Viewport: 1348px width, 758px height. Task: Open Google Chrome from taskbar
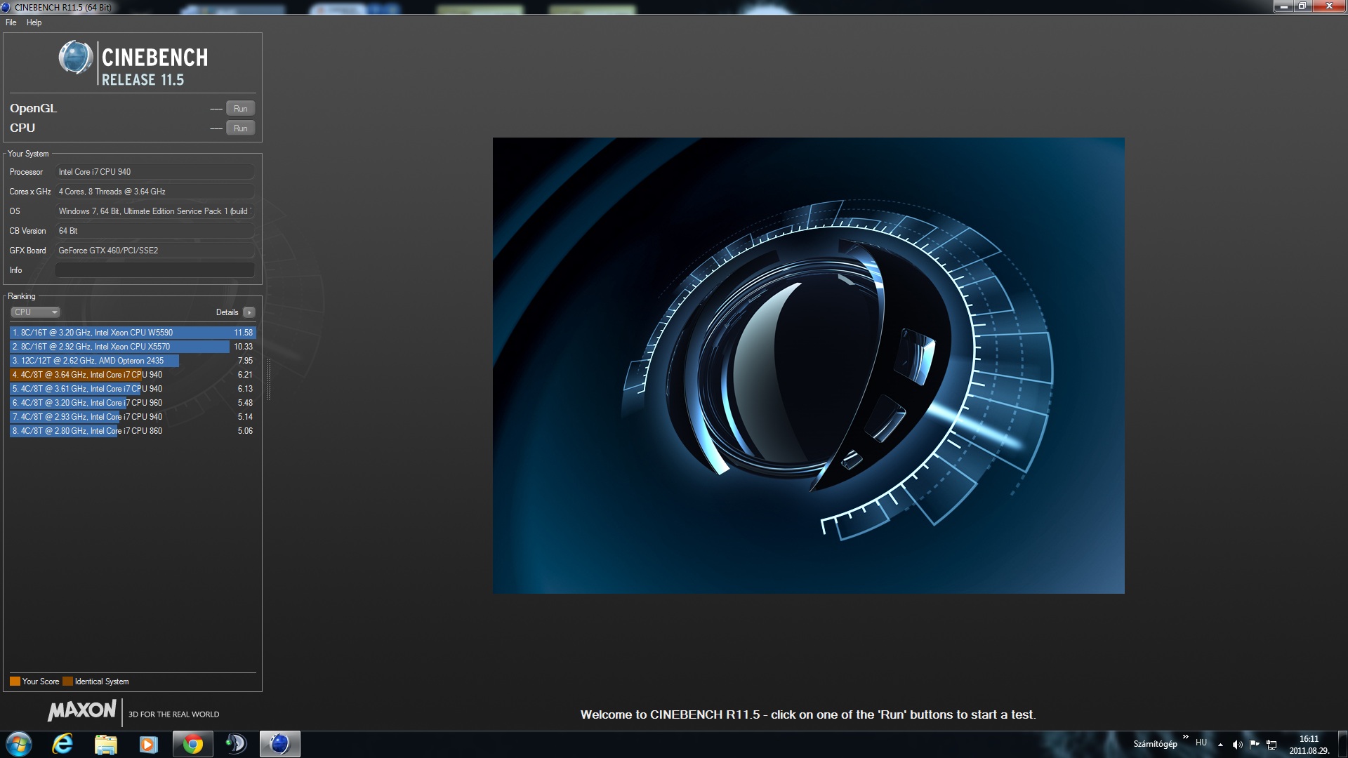(x=192, y=744)
